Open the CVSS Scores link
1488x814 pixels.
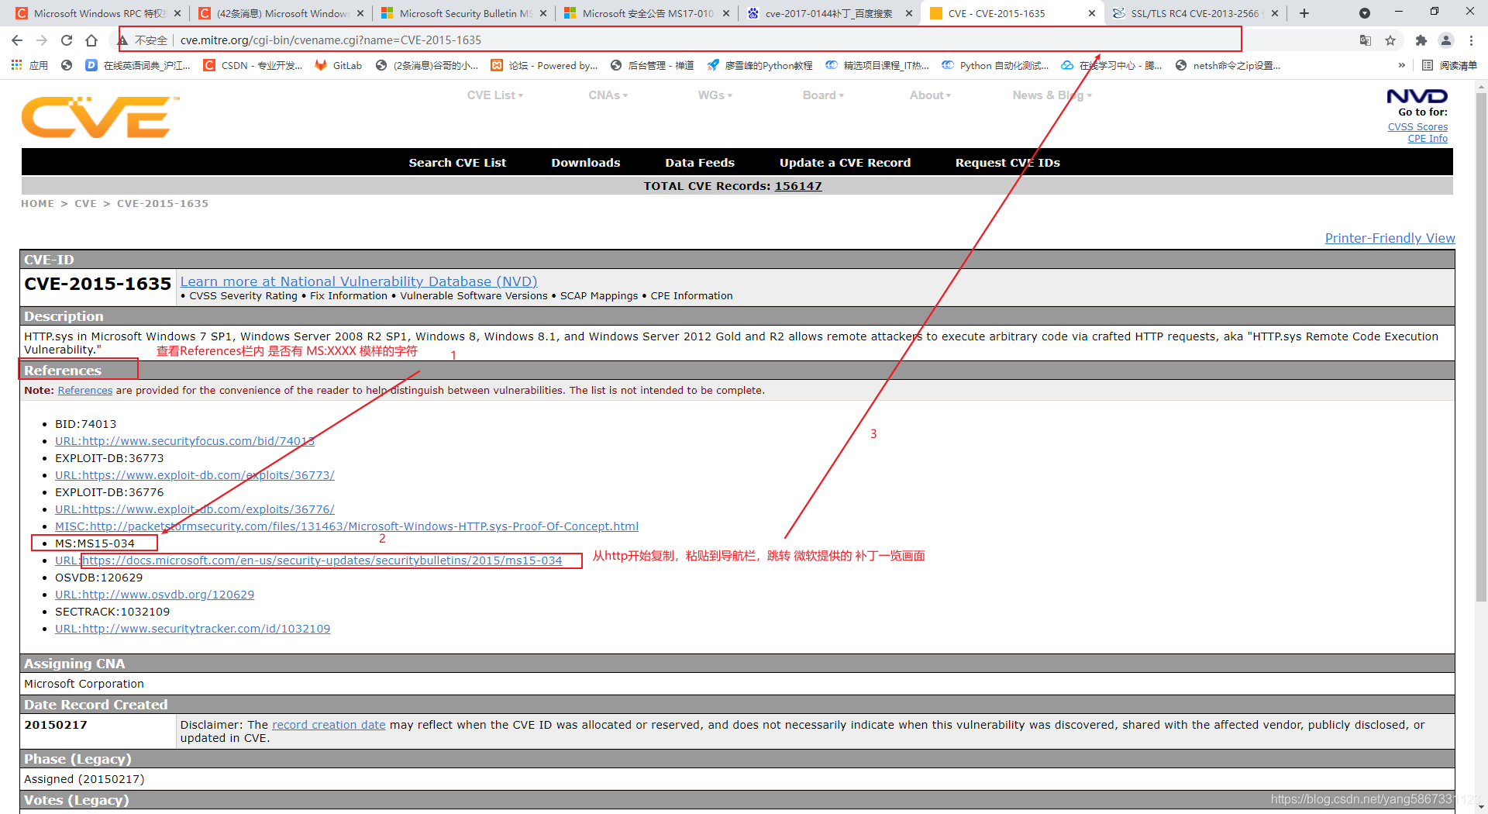1417,126
